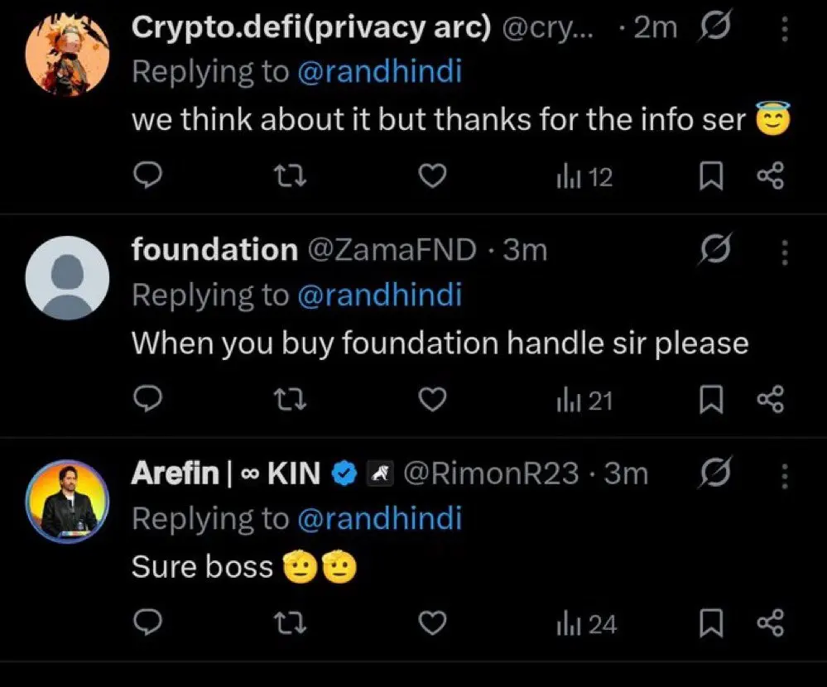Screen dimensions: 827x687
Task: Reply to Crypto.defi's tweet
Action: click(147, 175)
